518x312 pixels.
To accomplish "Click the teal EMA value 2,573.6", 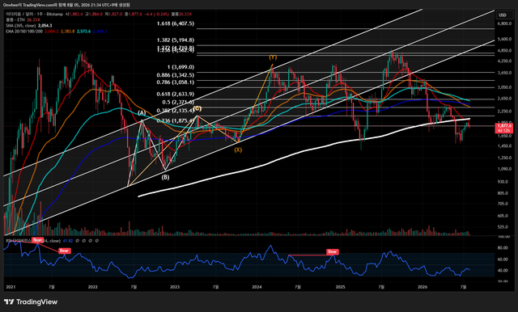I will 84,31.
